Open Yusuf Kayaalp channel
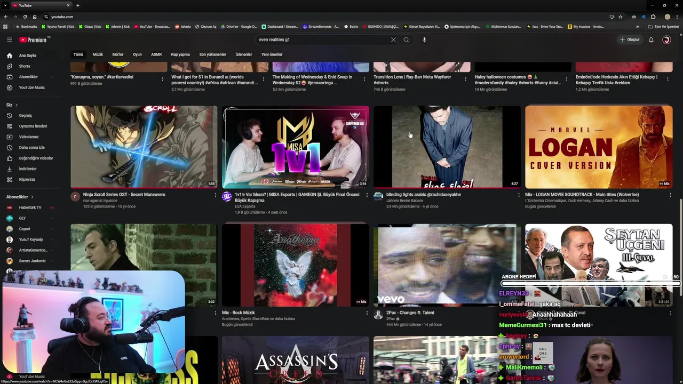Image resolution: width=683 pixels, height=384 pixels. (30, 239)
